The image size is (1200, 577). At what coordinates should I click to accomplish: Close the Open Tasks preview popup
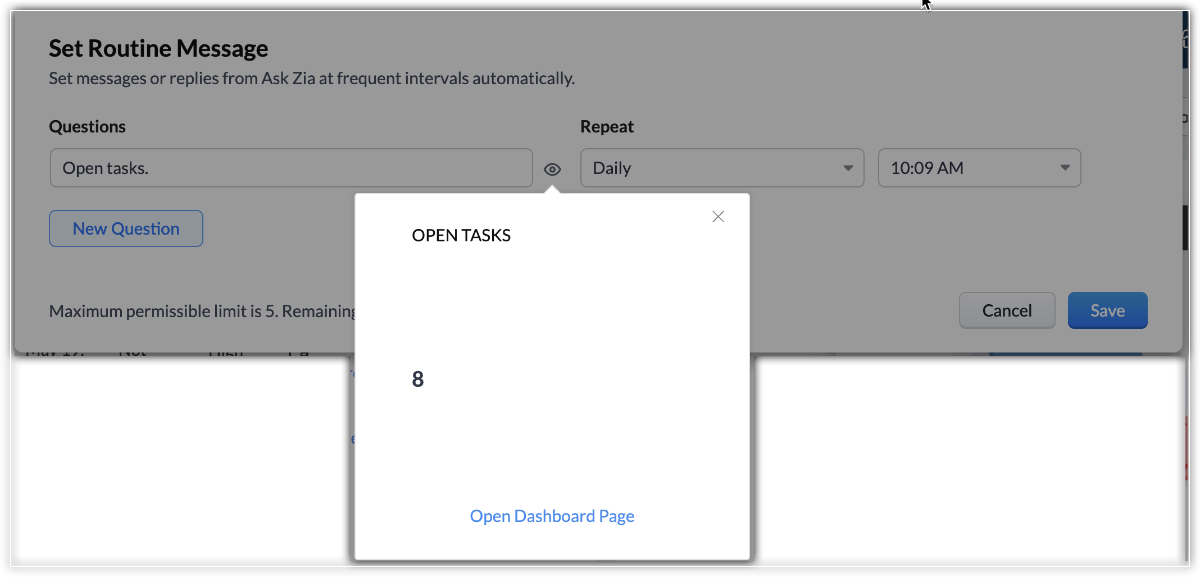pos(718,217)
